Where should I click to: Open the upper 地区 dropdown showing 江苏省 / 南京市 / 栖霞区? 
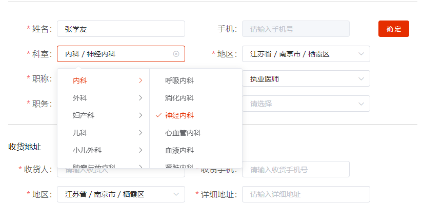click(x=306, y=54)
